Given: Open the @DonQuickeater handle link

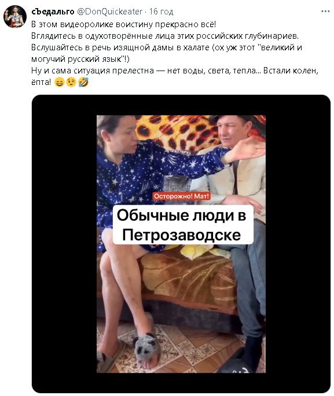Looking at the screenshot, I should (x=109, y=12).
